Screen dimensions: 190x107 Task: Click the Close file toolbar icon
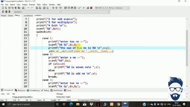pyautogui.click(x=16, y=8)
